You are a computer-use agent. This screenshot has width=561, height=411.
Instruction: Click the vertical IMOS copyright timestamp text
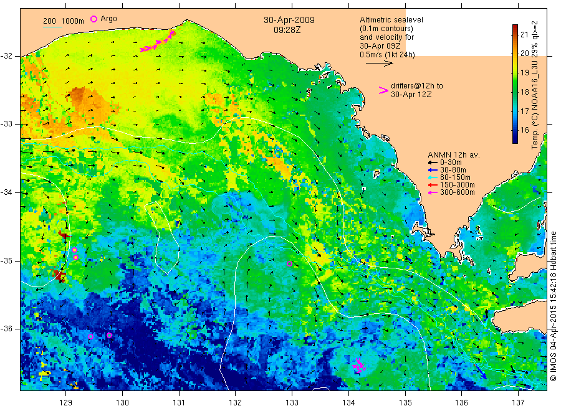553,306
